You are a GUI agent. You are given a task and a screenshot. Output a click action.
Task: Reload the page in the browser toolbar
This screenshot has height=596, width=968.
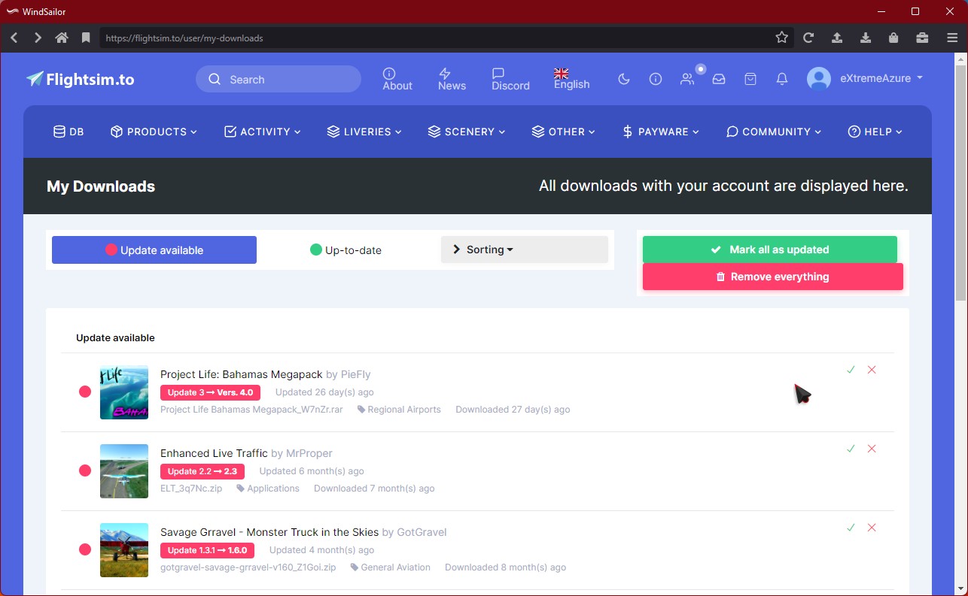[x=808, y=38]
